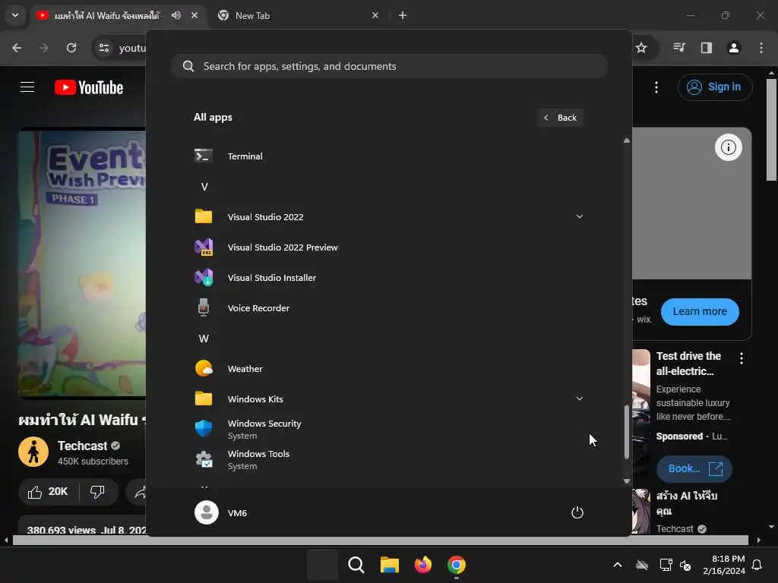Image resolution: width=778 pixels, height=583 pixels.
Task: Click the Learn more ad button
Action: coord(700,312)
